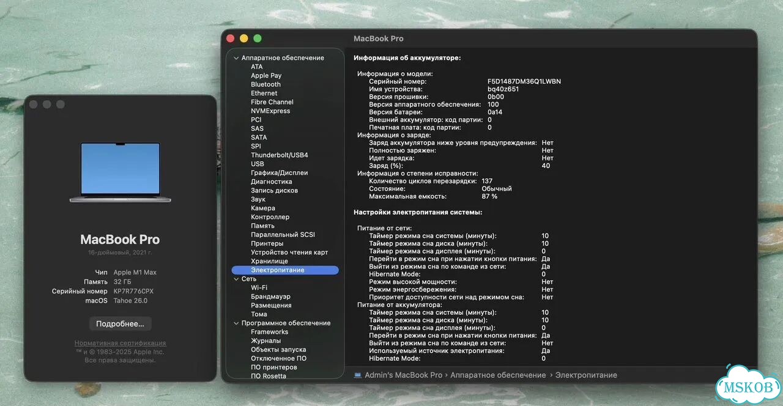The height and width of the screenshot is (406, 783).
Task: Select ПО Rosetta in the sidebar
Action: pyautogui.click(x=268, y=376)
